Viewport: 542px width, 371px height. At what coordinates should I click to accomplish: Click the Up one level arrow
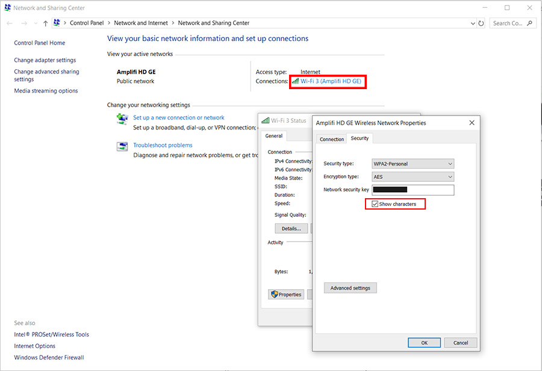(45, 23)
